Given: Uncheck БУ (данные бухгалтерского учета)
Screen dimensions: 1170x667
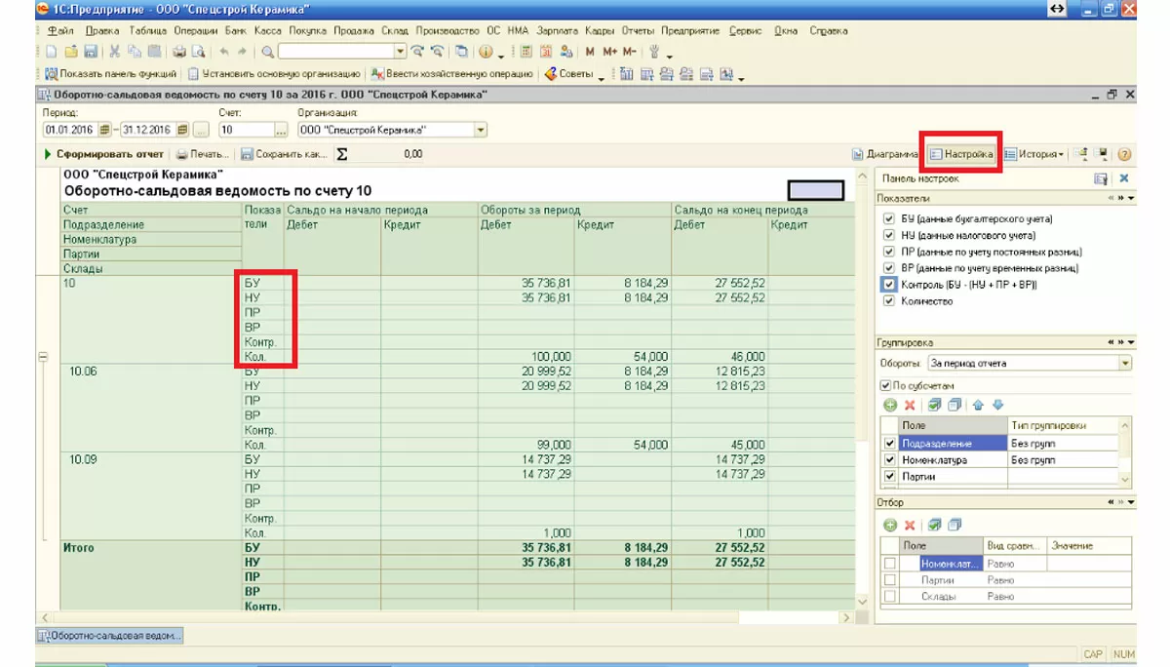Looking at the screenshot, I should (888, 219).
